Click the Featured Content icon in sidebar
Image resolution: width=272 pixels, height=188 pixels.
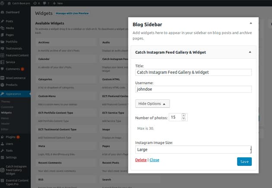point(2,55)
